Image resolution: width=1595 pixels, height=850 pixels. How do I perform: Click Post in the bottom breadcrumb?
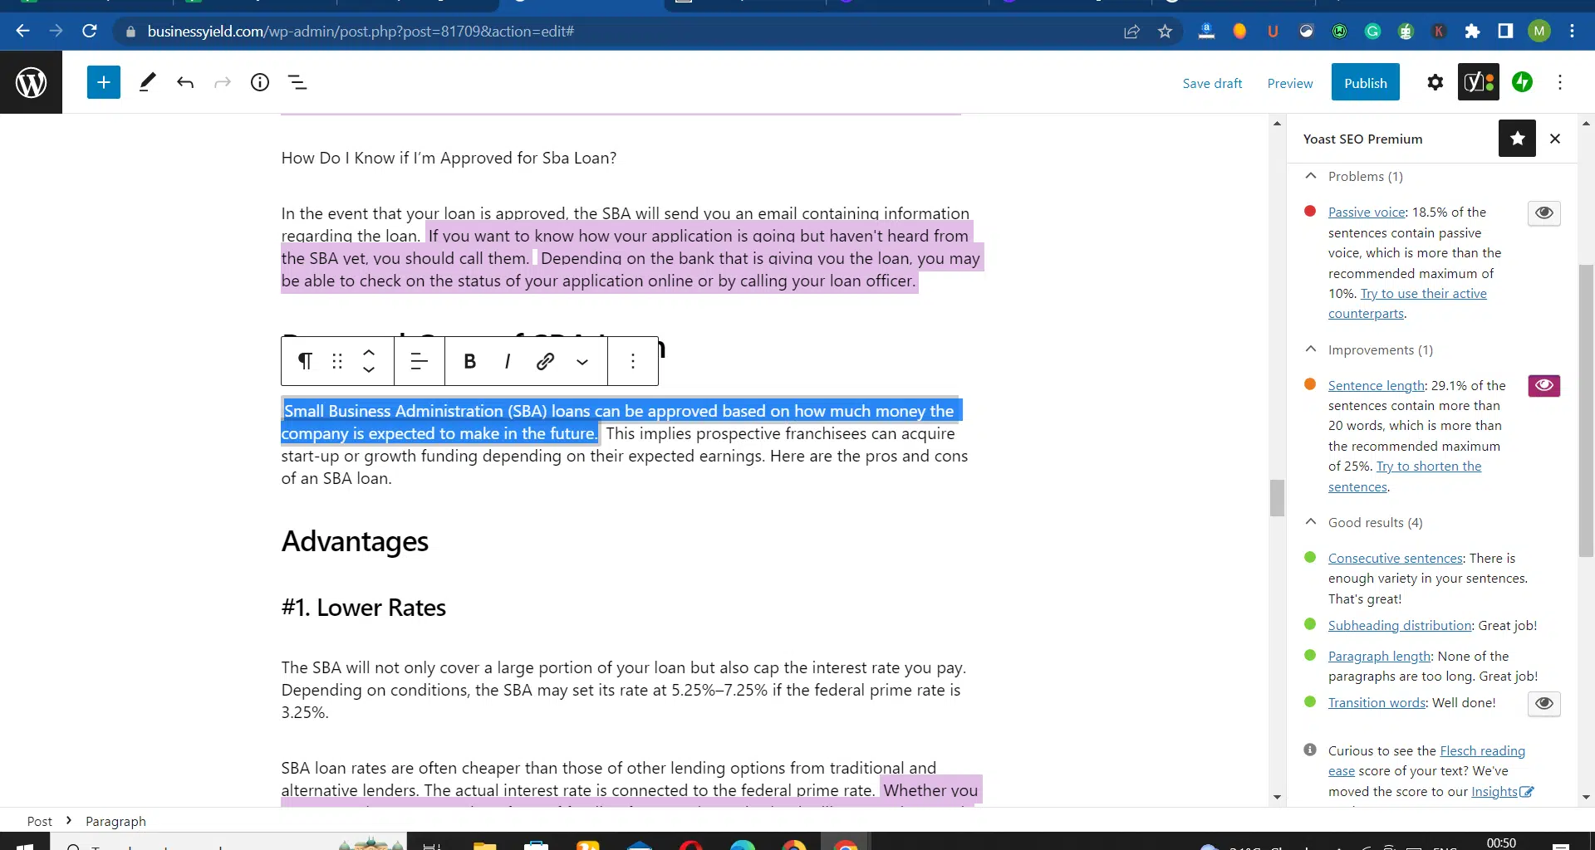click(39, 821)
